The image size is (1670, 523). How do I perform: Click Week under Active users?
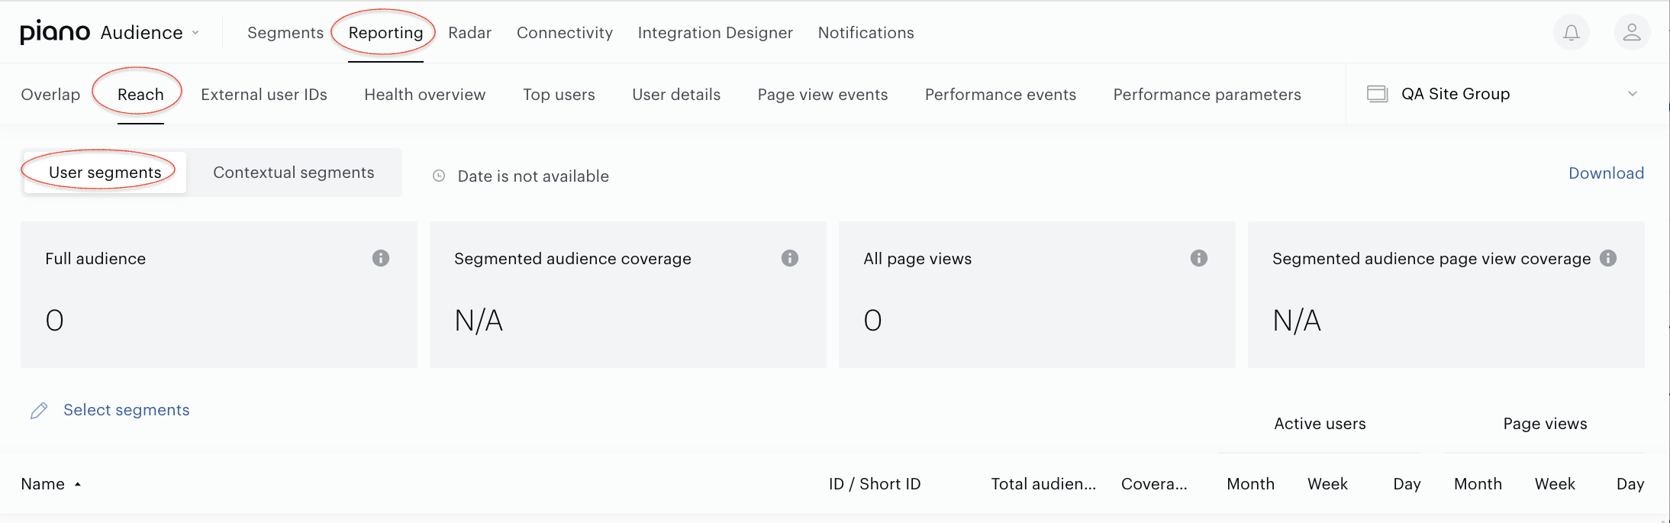[1327, 484]
